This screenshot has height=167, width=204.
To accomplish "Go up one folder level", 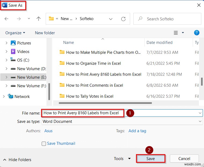I will (x=38, y=19).
